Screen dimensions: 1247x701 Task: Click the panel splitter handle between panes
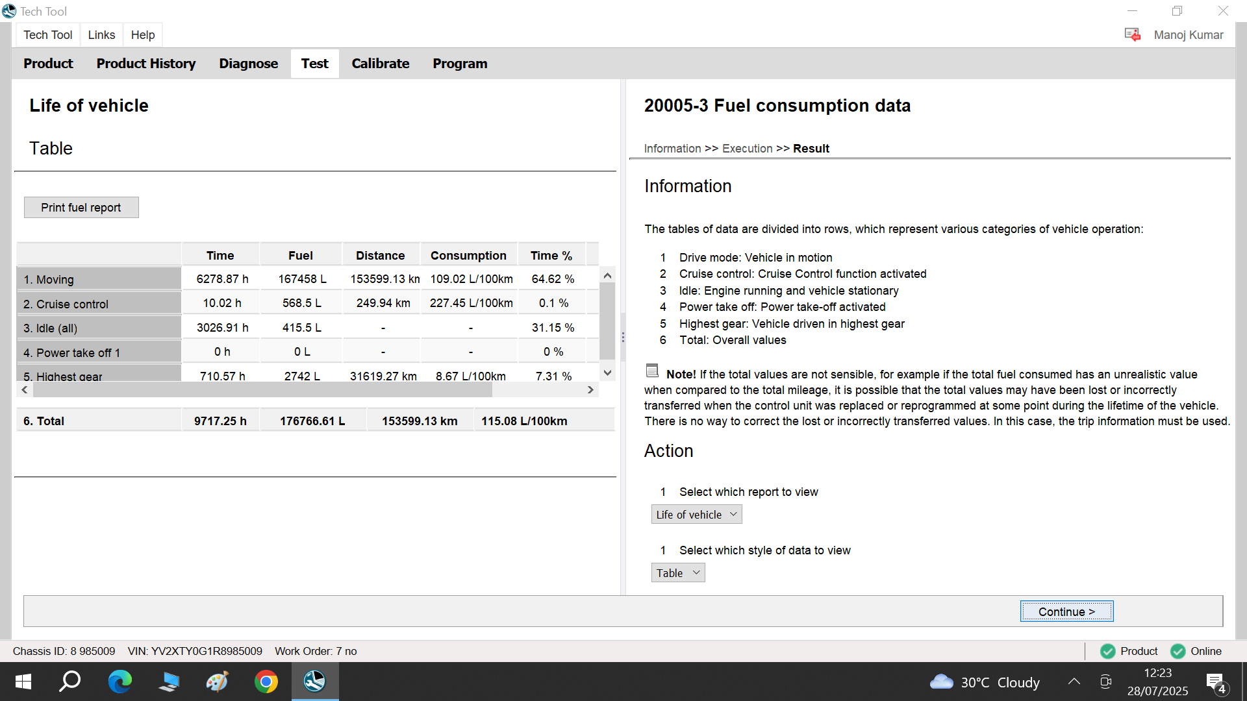point(623,338)
